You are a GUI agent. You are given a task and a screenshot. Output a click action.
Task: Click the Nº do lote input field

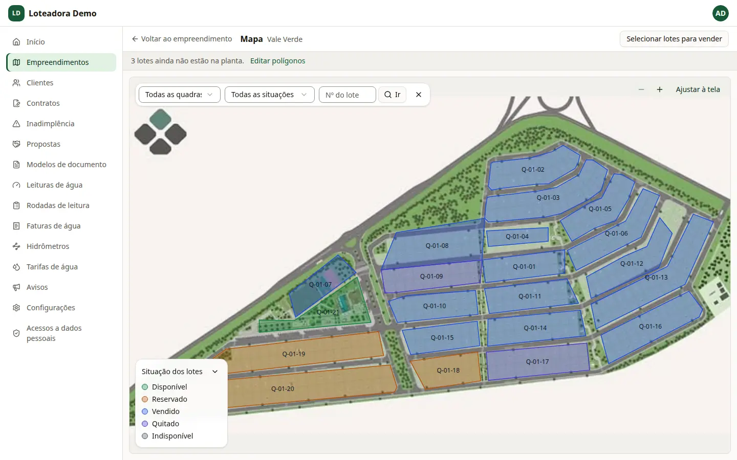pos(348,95)
